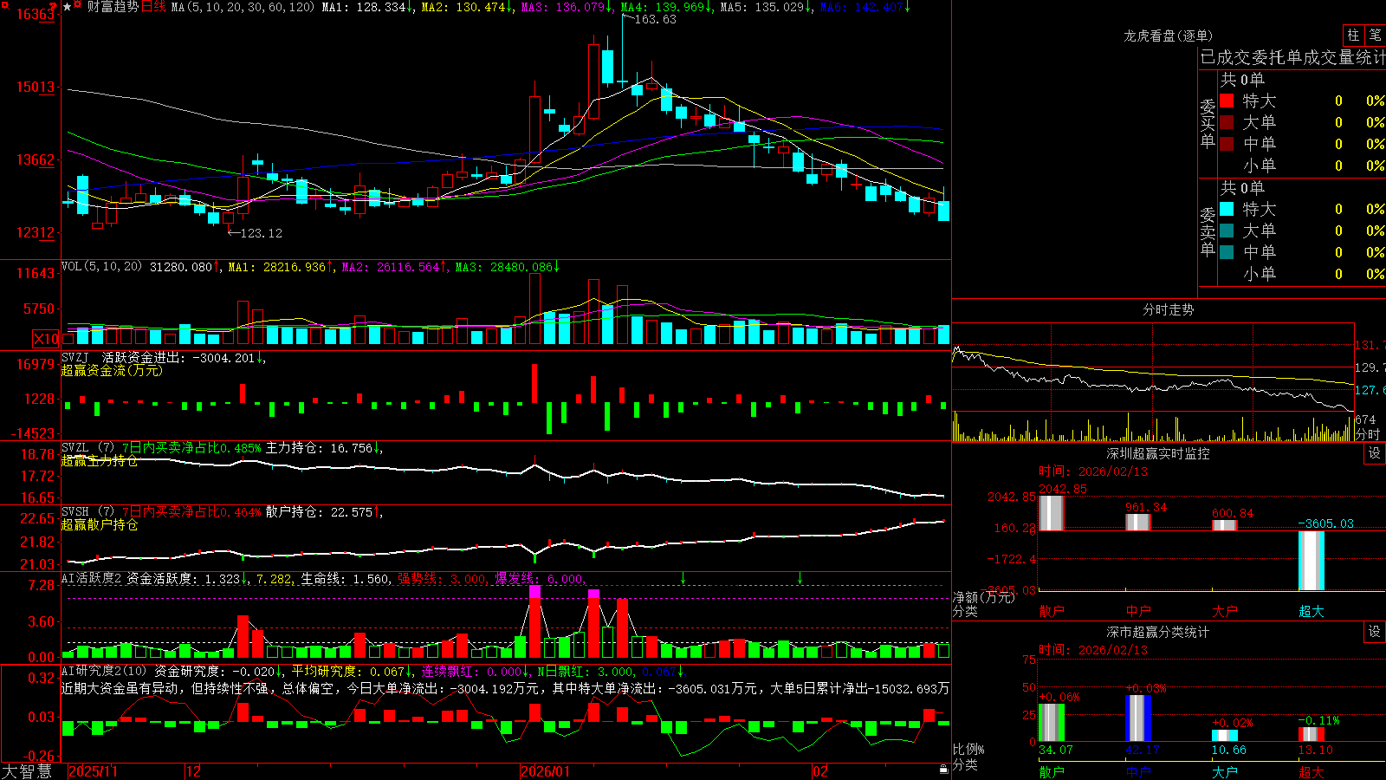This screenshot has width=1386, height=780.
Task: Open VOL(5,10,20) indicator label
Action: pos(101,267)
